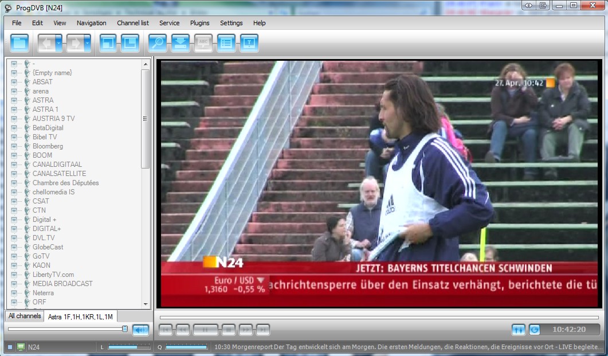Click the satellite icon beside KAON
This screenshot has width=608, height=356.
coord(27,265)
